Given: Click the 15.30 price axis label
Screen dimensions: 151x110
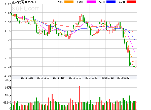Looking at the screenshot, I should pos(7,22).
